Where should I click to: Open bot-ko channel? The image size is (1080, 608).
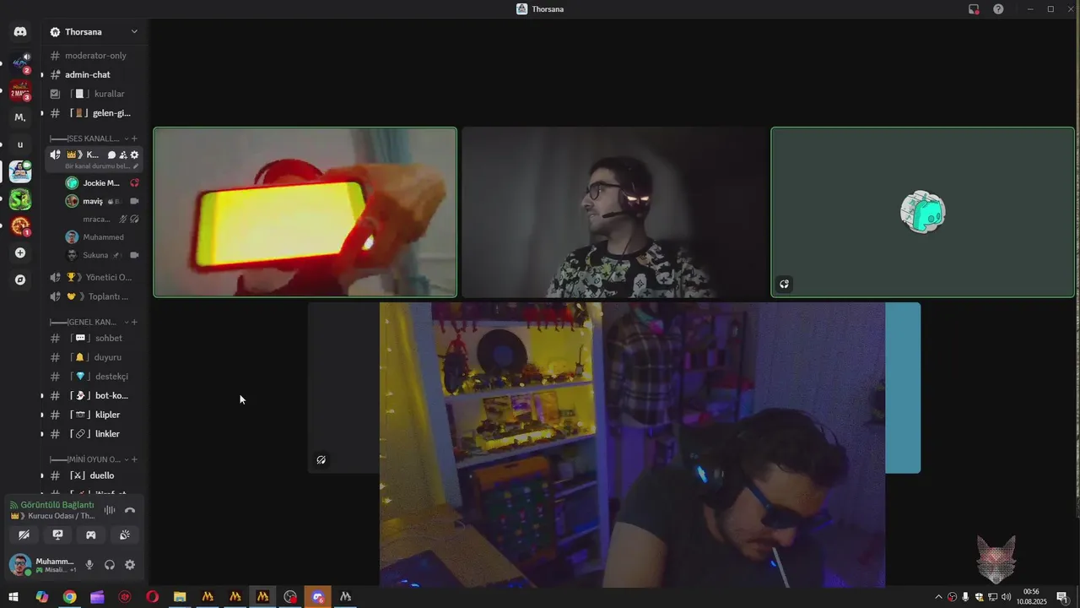click(94, 395)
